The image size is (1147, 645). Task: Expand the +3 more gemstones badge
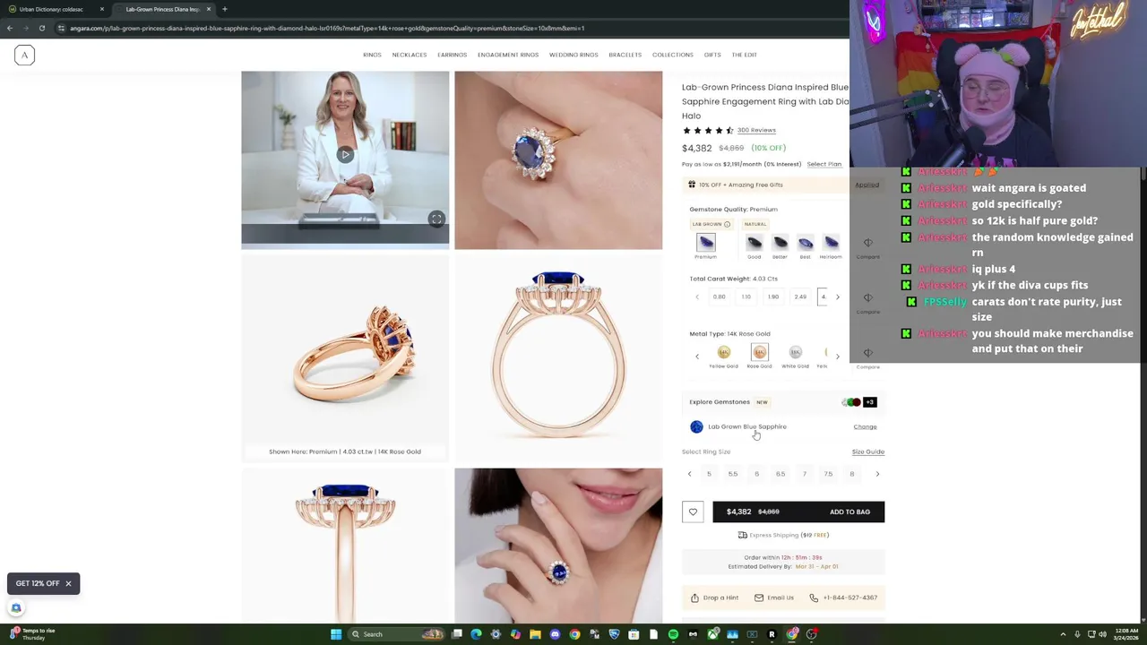pyautogui.click(x=869, y=402)
